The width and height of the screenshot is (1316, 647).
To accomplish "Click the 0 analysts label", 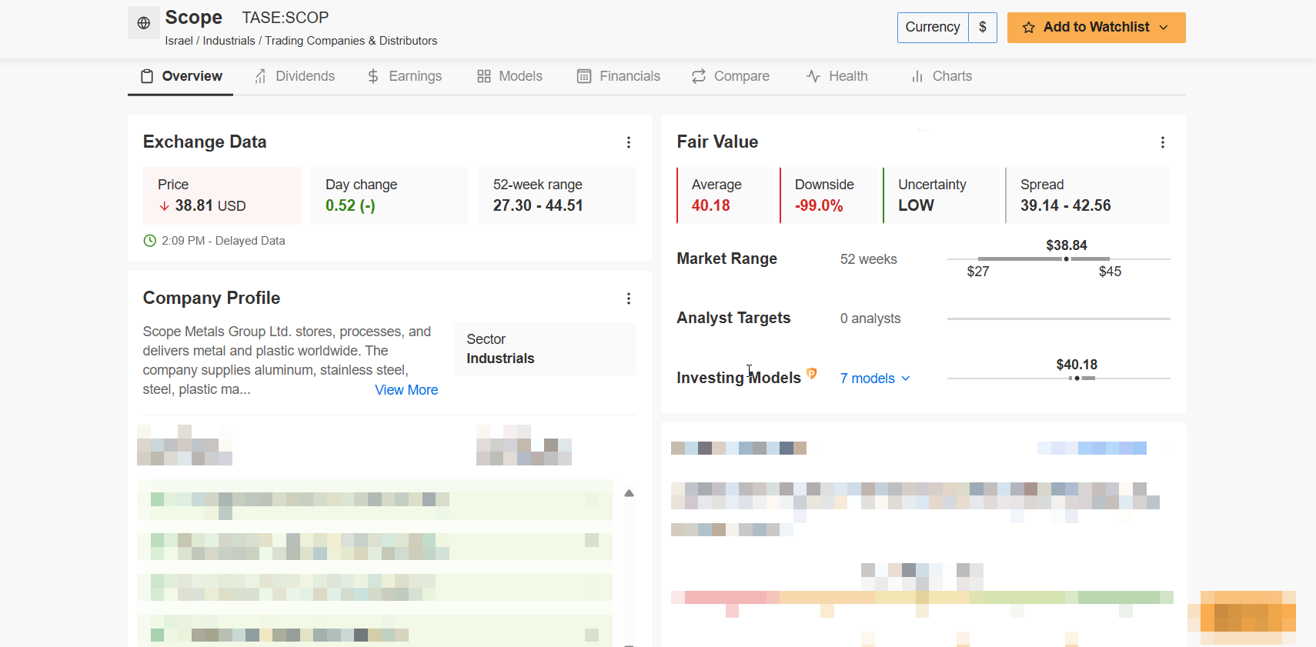I will pos(870,318).
